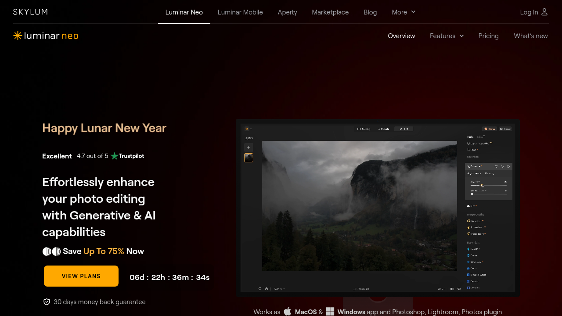Open the Marketplace tab in top navigation
The width and height of the screenshot is (562, 316).
(x=330, y=12)
